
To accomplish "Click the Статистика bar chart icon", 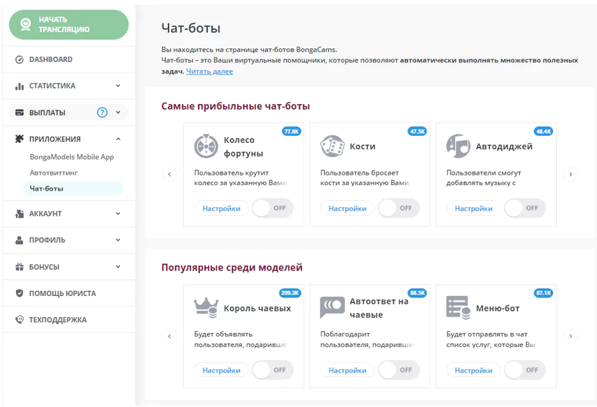I will tap(19, 86).
